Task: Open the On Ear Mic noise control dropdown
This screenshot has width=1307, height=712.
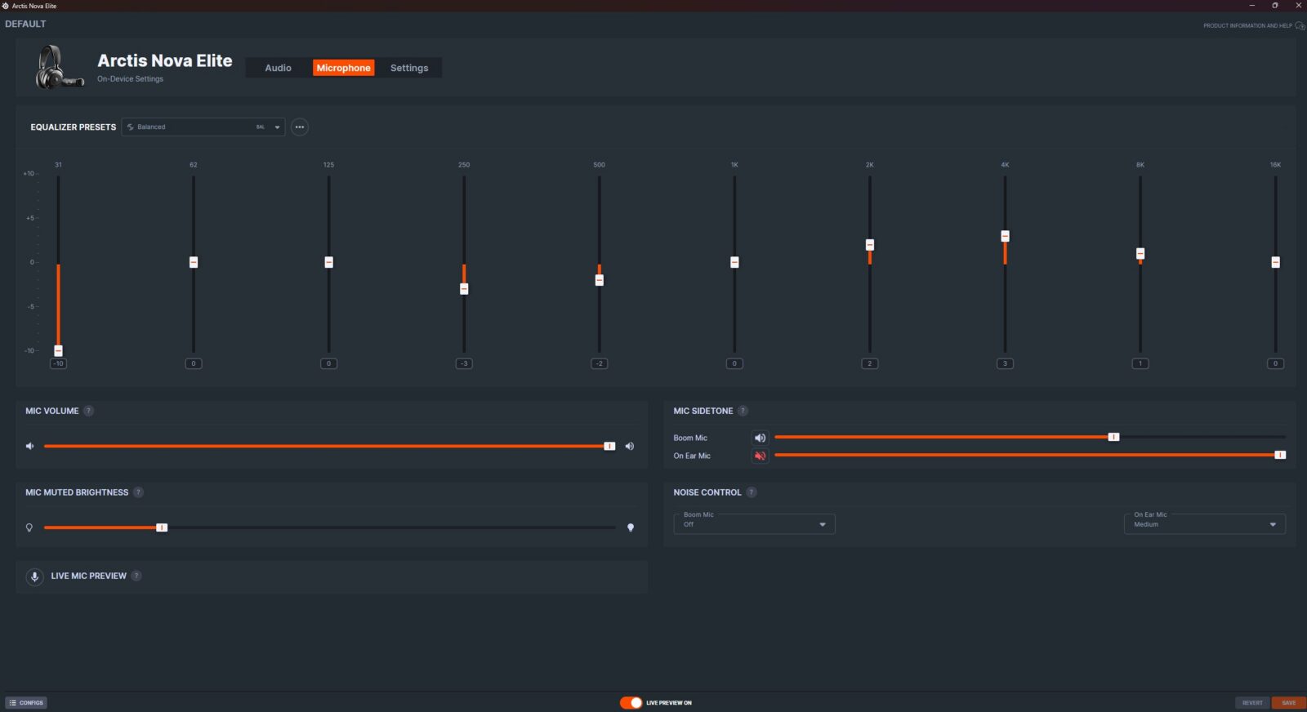Action: (x=1204, y=524)
